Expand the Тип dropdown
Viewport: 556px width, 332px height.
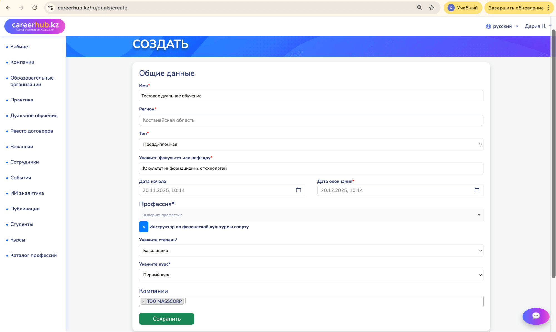click(x=311, y=144)
